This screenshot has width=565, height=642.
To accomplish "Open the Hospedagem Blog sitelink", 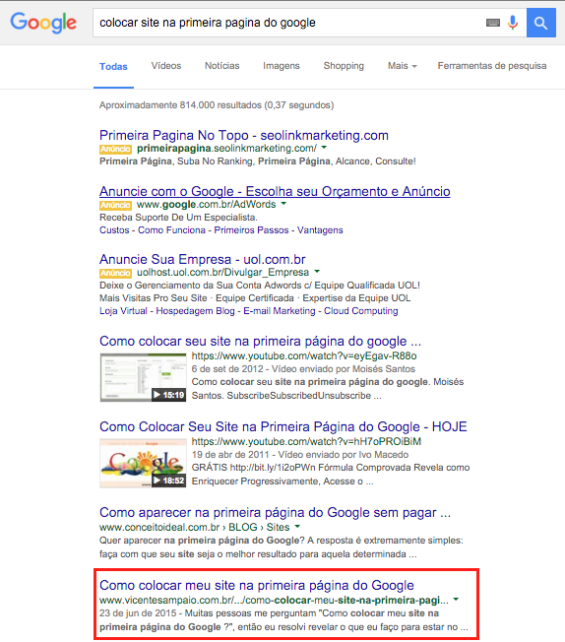I will (x=195, y=311).
